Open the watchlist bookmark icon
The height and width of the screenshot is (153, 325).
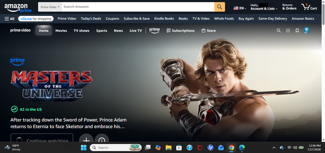tap(297, 30)
